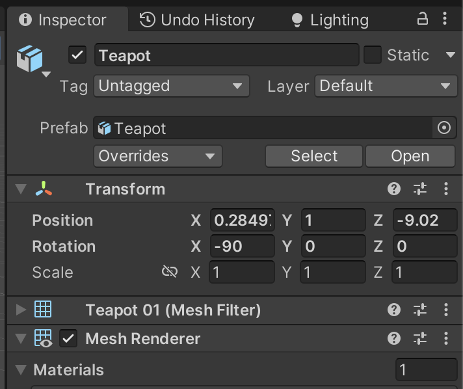The image size is (463, 389).
Task: Click the Transform component title
Action: [x=126, y=189]
